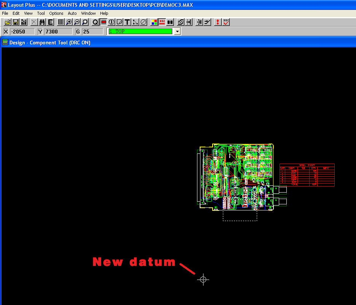Viewport: 356px width, 305px height.
Task: Open the File menu
Action: click(5, 13)
